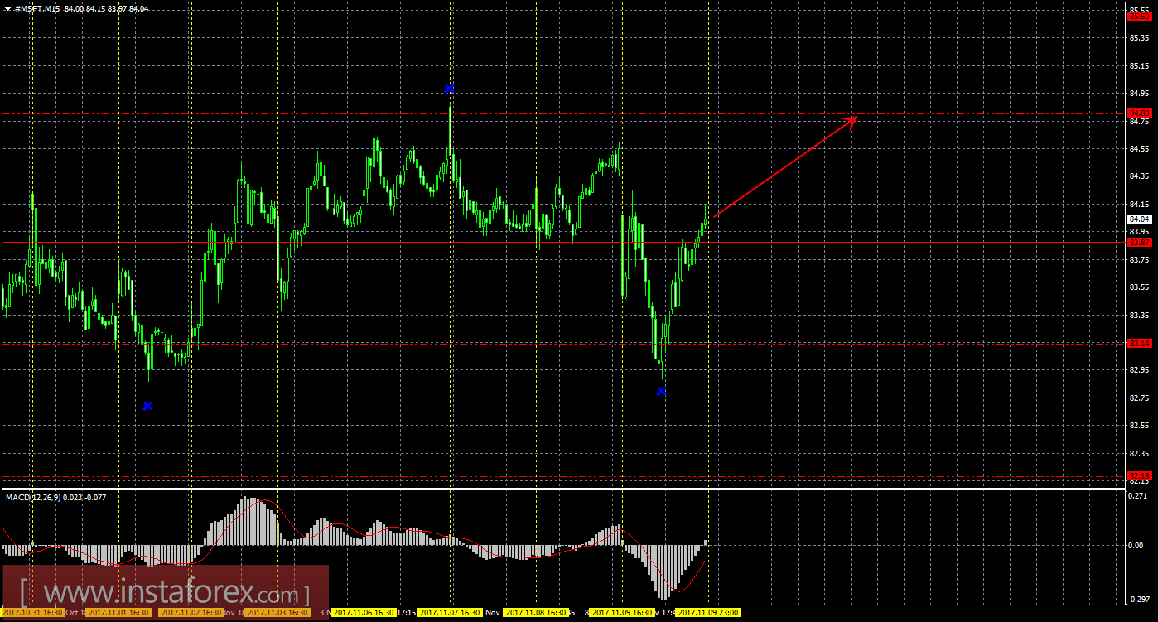Click the 2017.11.09 23:00 time label
This screenshot has width=1158, height=622.
coord(708,613)
